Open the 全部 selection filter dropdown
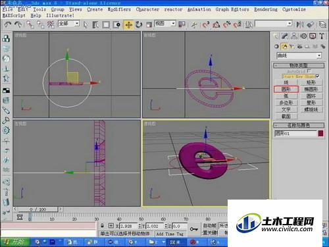The height and width of the screenshot is (247, 329). [68, 24]
